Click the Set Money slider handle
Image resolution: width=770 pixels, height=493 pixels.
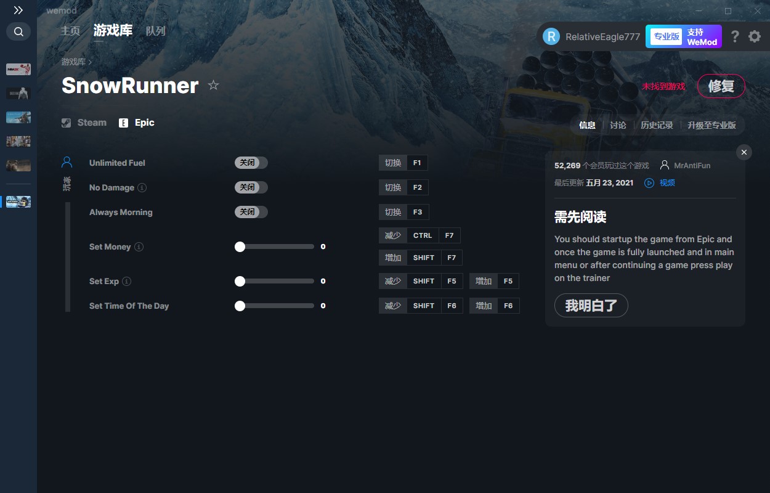[x=240, y=246]
